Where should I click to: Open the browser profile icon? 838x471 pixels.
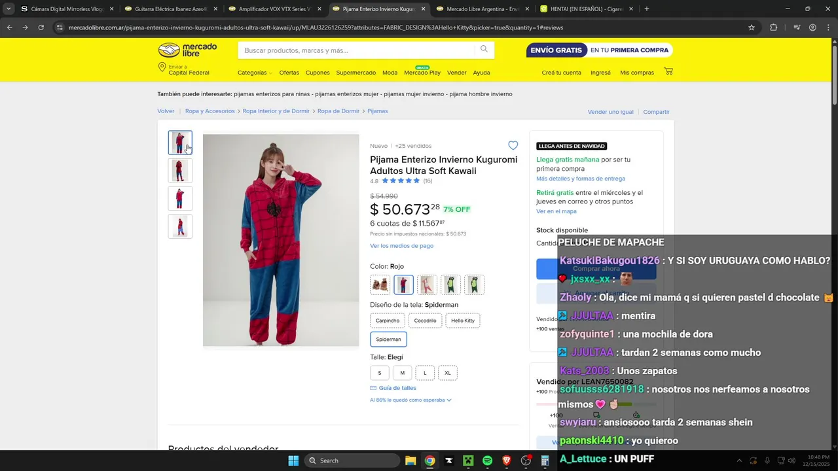click(x=812, y=27)
